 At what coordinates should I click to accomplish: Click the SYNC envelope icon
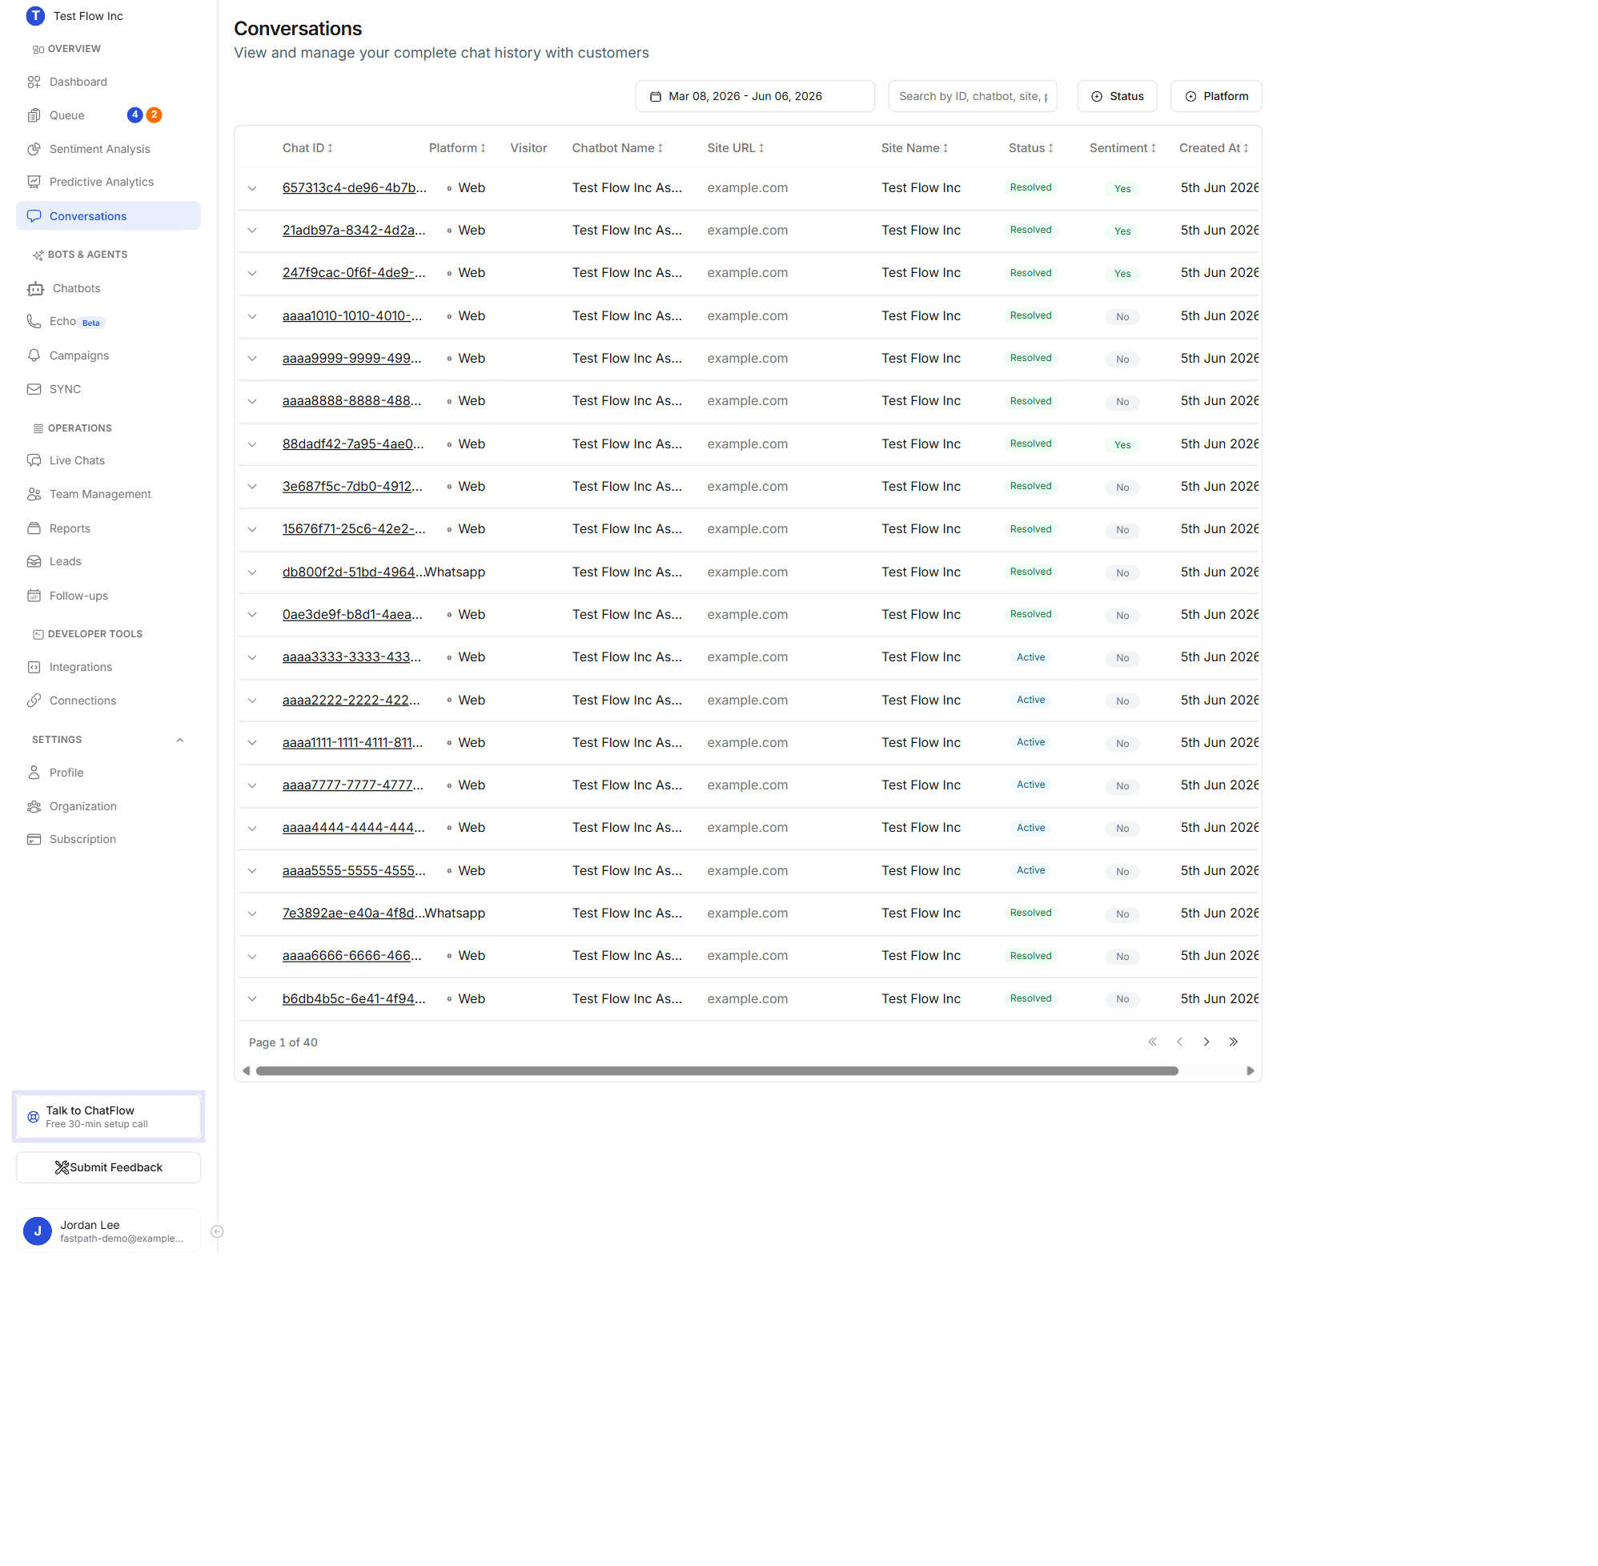pos(34,391)
